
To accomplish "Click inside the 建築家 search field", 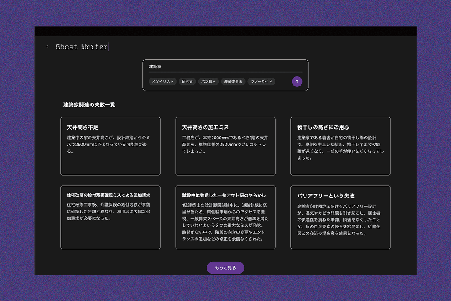I will pos(210,66).
